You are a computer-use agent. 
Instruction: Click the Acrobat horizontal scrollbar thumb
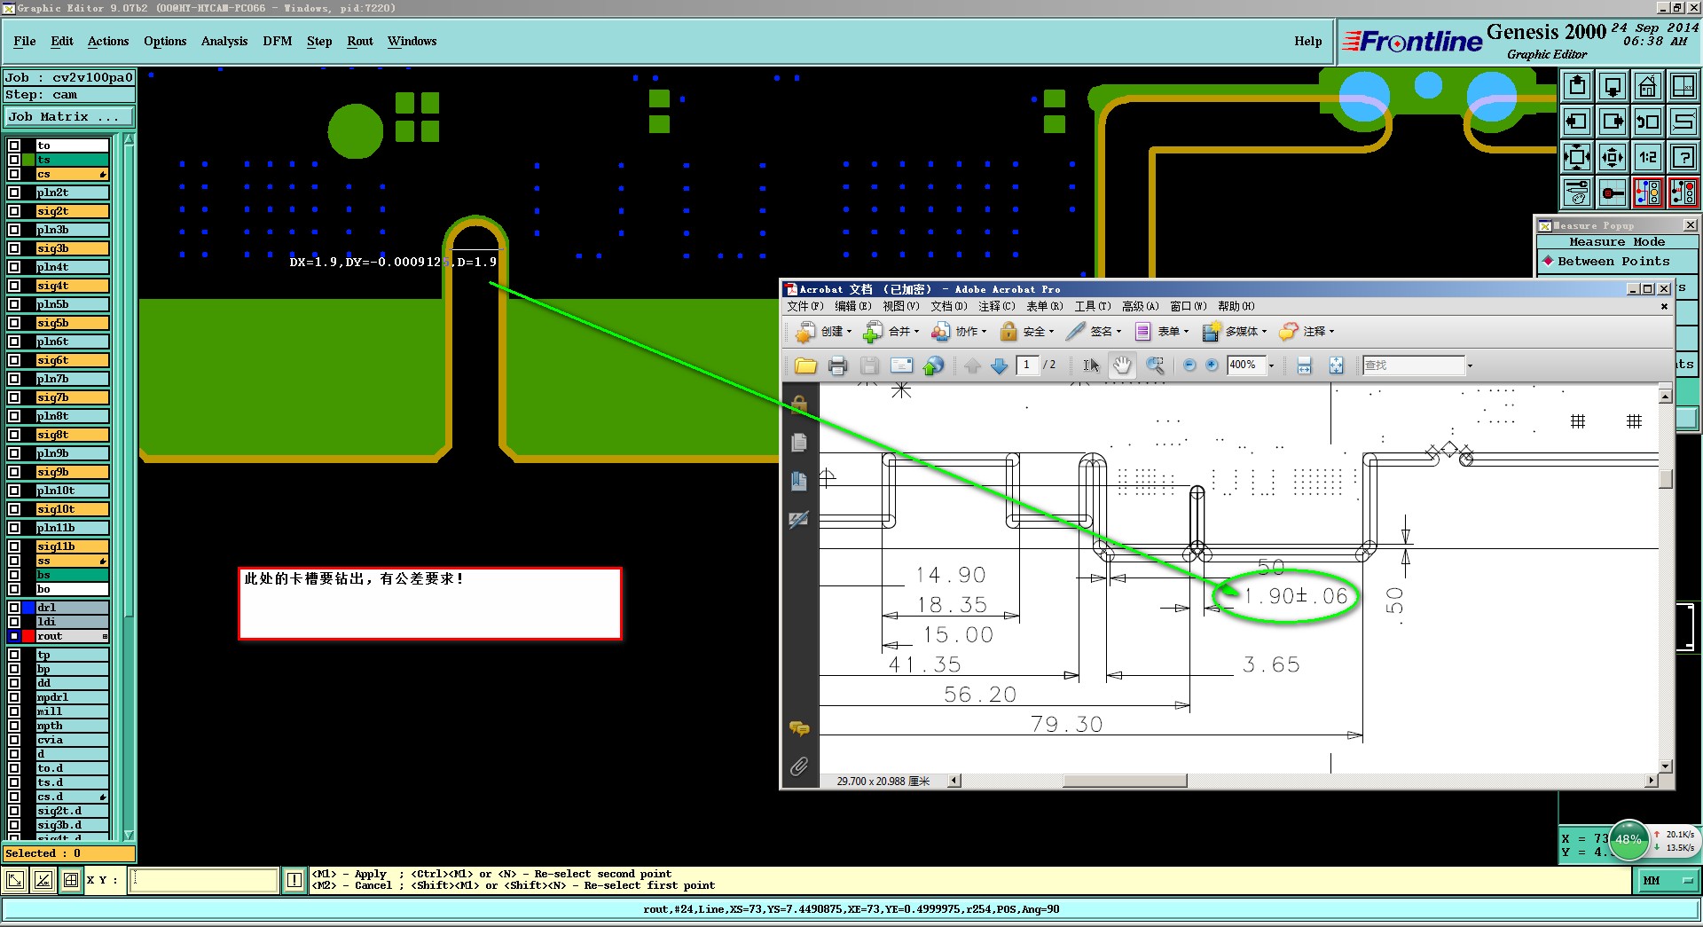[x=1125, y=781]
